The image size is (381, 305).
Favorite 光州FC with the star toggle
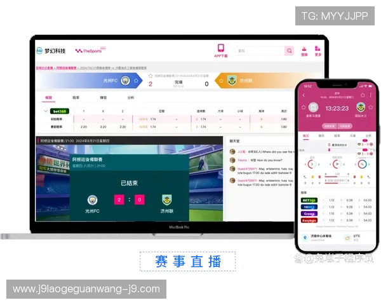tap(136, 81)
